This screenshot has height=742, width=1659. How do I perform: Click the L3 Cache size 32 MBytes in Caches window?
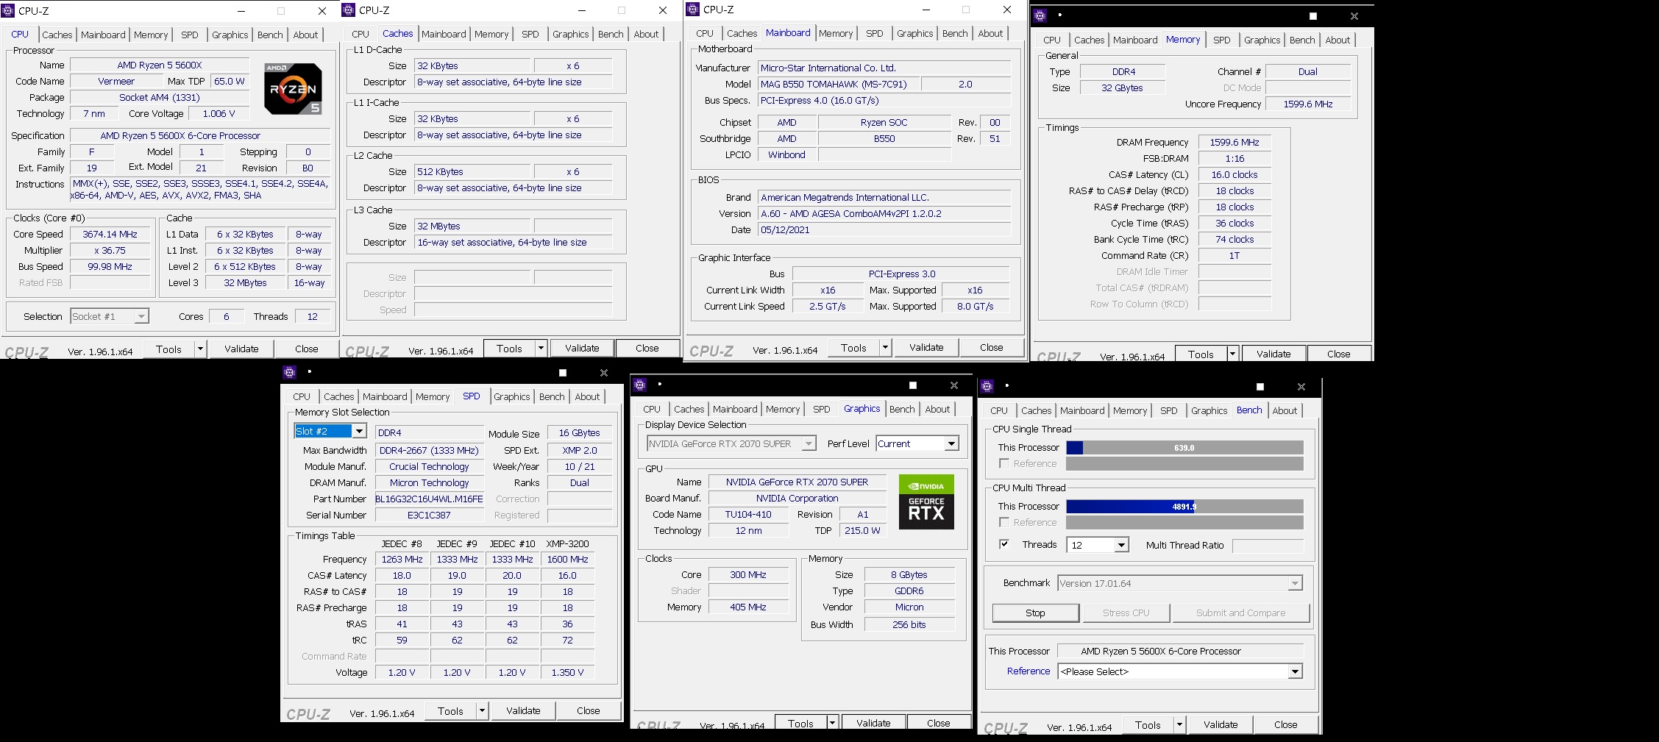point(472,226)
